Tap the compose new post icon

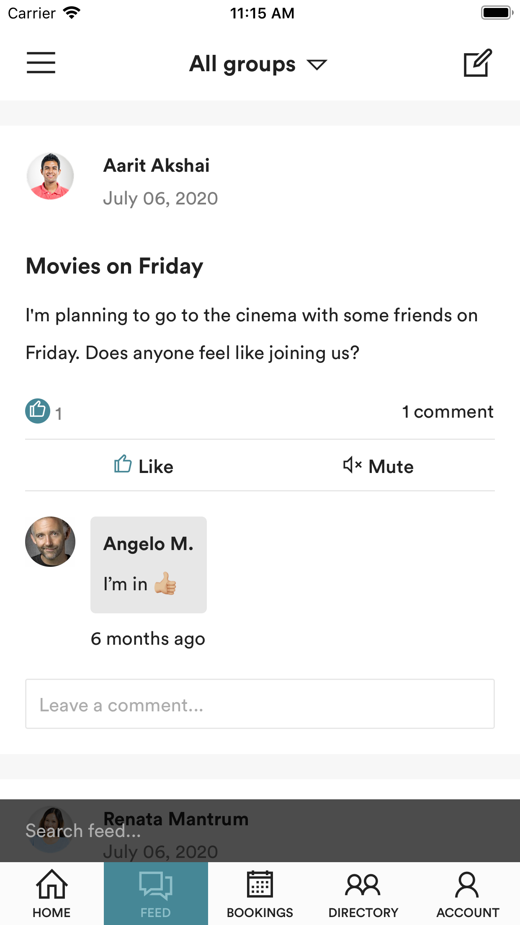(478, 63)
